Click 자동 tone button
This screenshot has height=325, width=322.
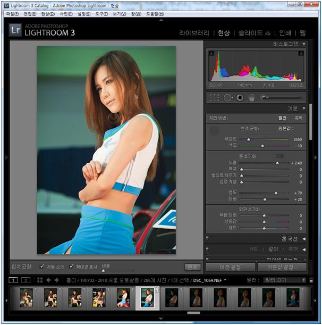279,156
